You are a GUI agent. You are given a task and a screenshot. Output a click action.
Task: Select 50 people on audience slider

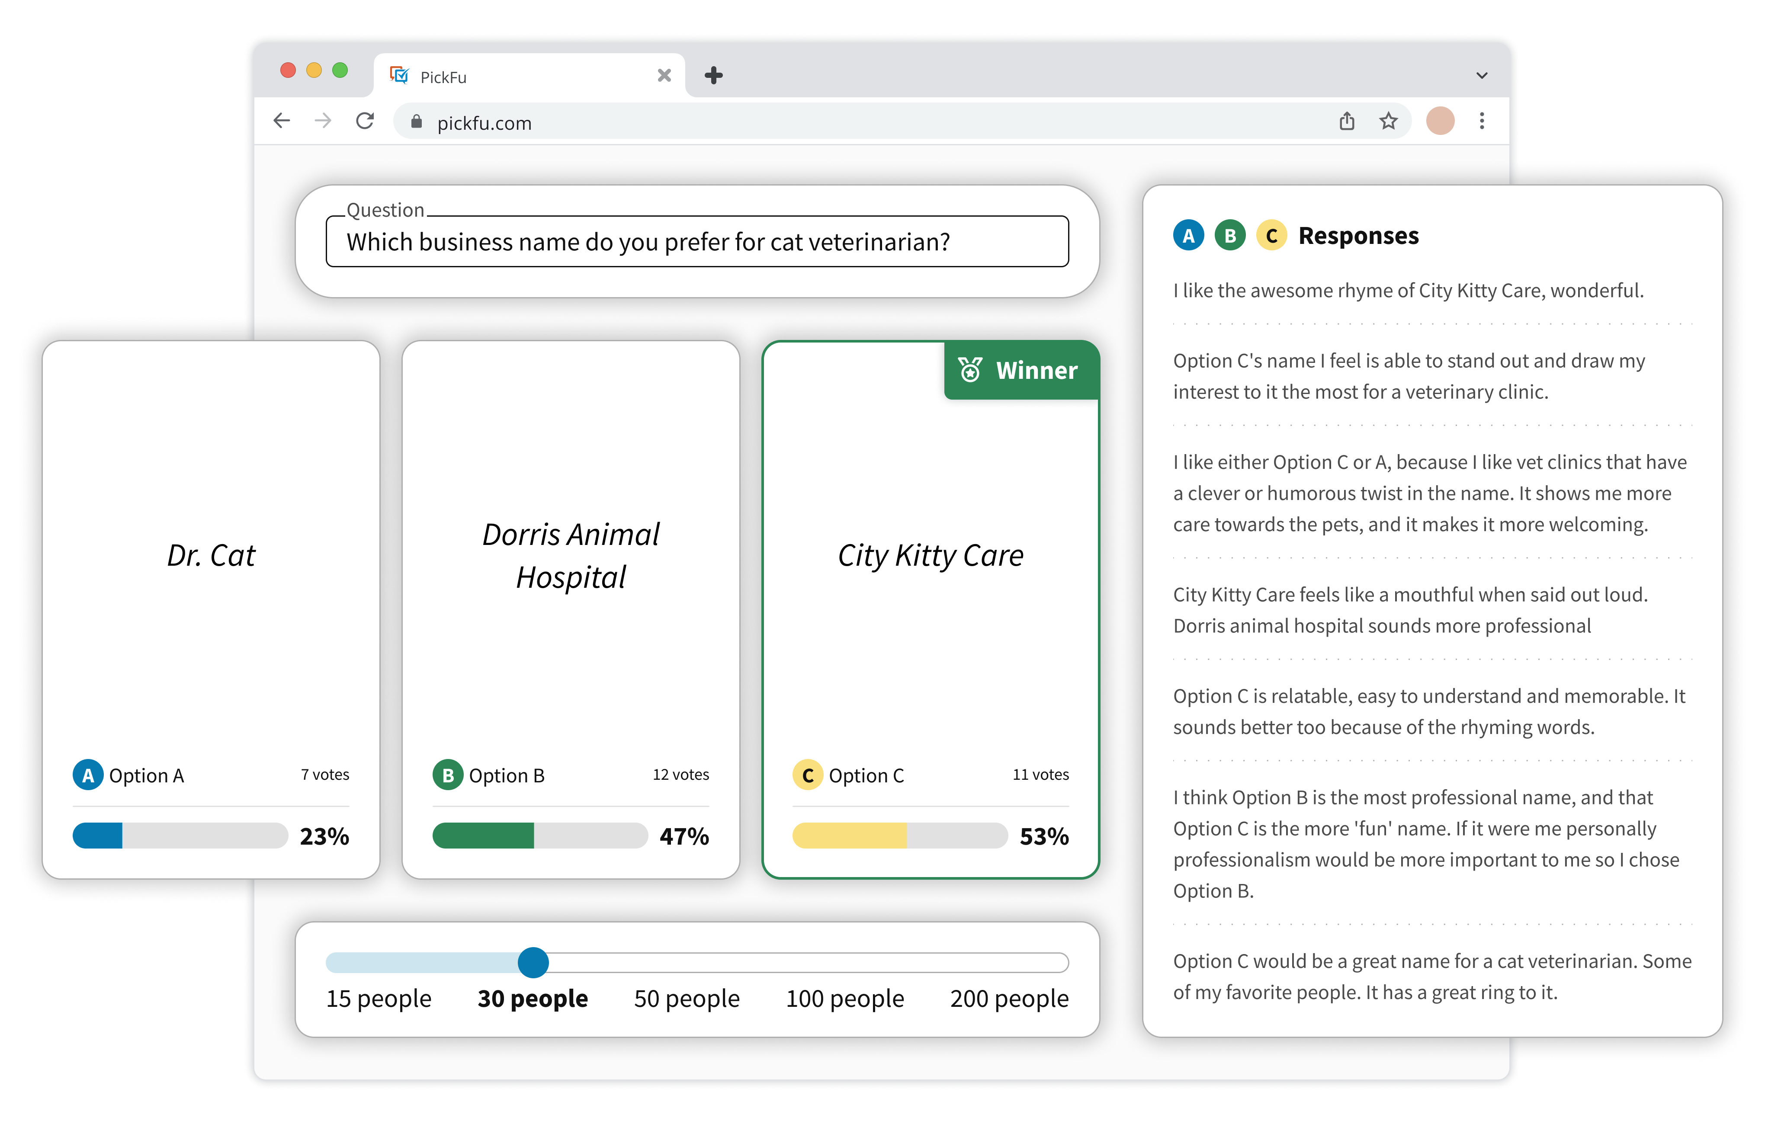687,998
